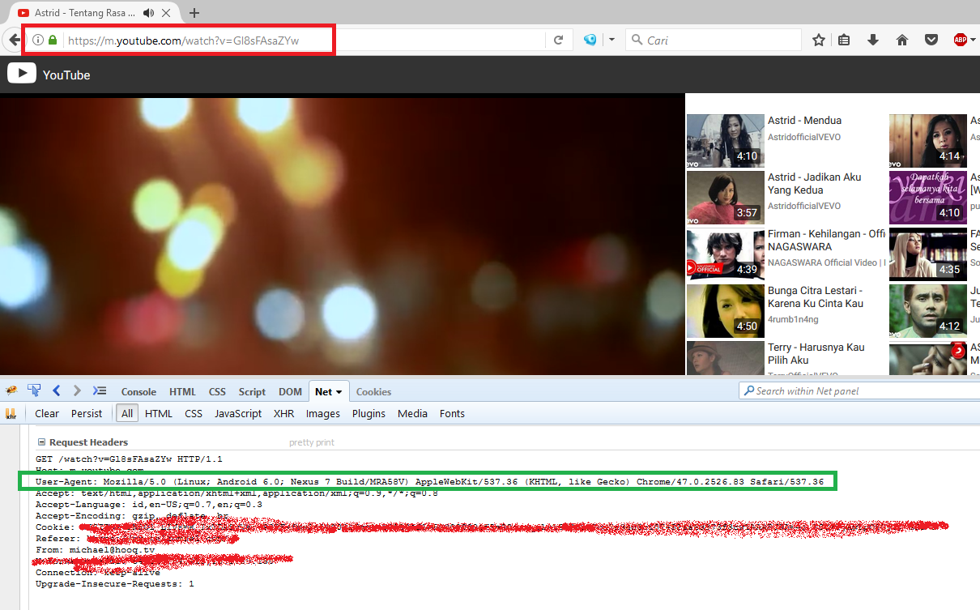Mute the tab using the speaker icon

click(149, 13)
